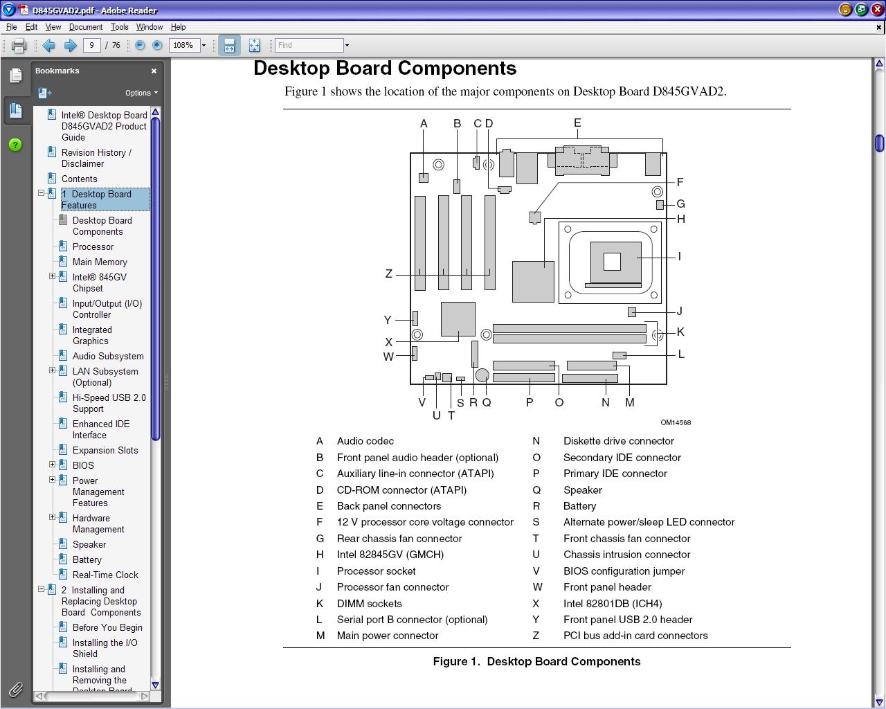This screenshot has height=709, width=886.
Task: Click bookmarks horizontal scrollbar right arrow
Action: pos(145,696)
